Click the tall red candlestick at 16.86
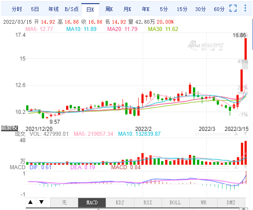 click(246, 49)
